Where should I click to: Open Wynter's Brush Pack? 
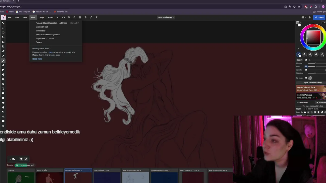311,89
